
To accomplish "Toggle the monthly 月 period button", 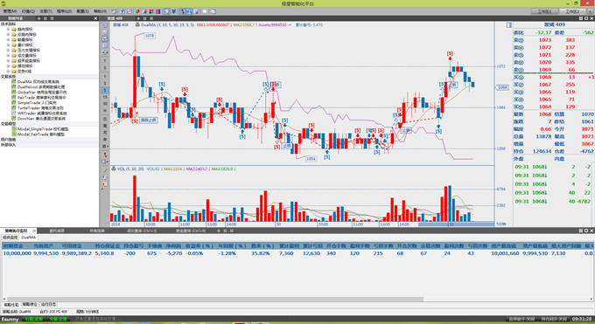I will tap(105, 132).
